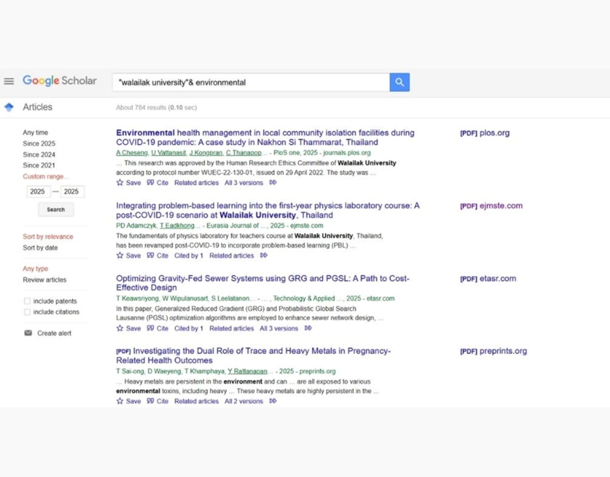Click the blue search magnifier button
Image resolution: width=610 pixels, height=477 pixels.
tap(399, 82)
